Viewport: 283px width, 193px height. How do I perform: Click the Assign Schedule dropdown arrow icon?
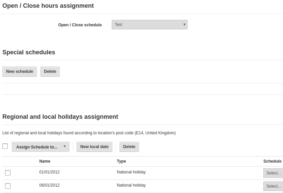point(64,146)
